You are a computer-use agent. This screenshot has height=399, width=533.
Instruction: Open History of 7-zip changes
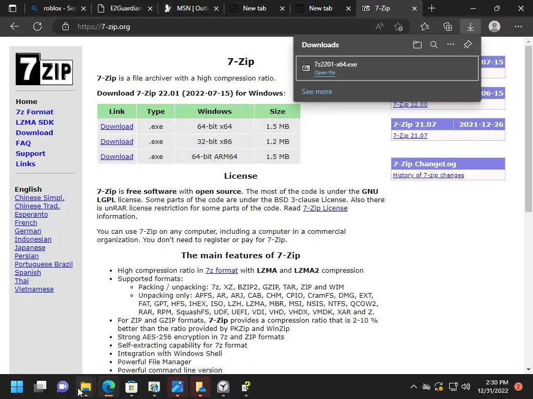pyautogui.click(x=428, y=175)
